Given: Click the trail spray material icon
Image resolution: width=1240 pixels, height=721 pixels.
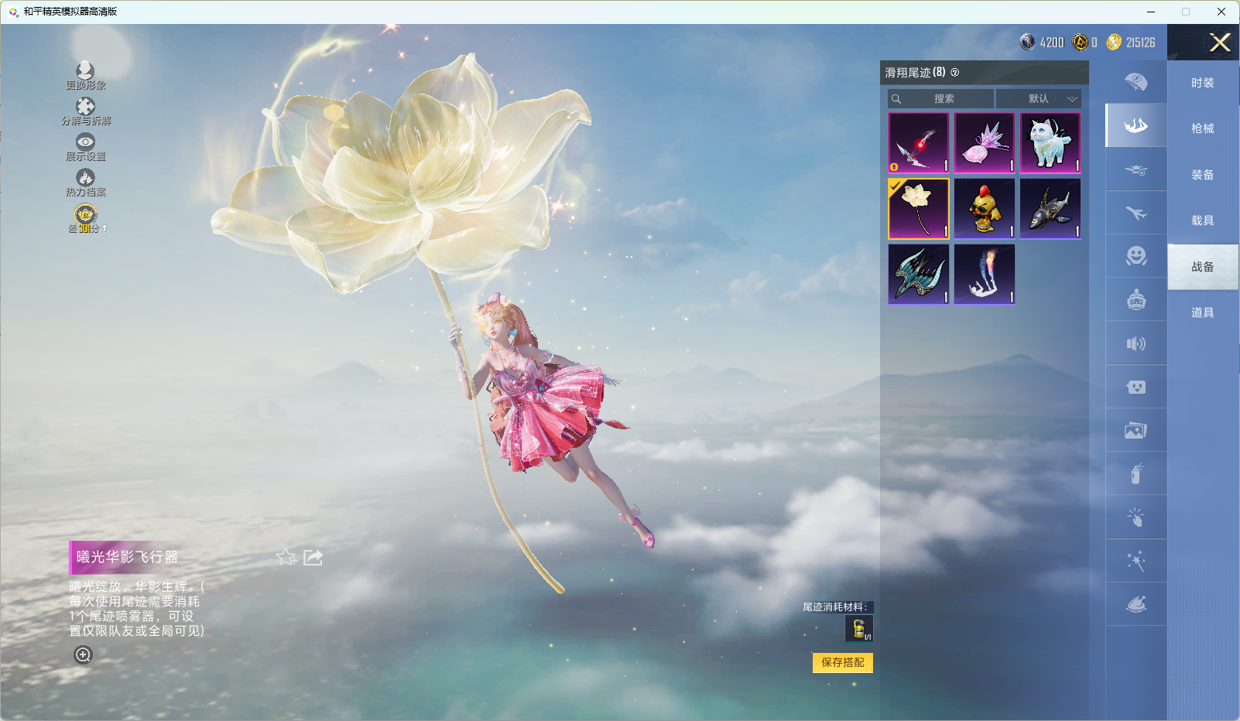Looking at the screenshot, I should pos(858,628).
